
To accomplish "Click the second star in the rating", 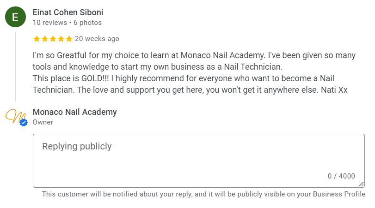I will click(x=45, y=39).
